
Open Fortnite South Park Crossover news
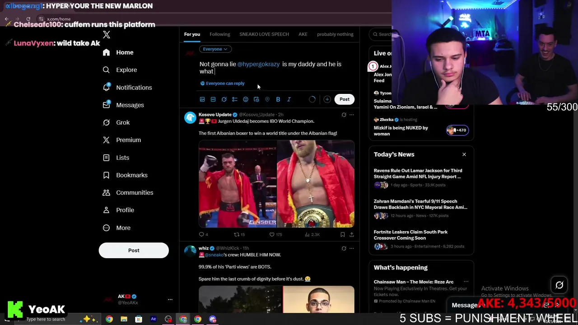point(421,239)
